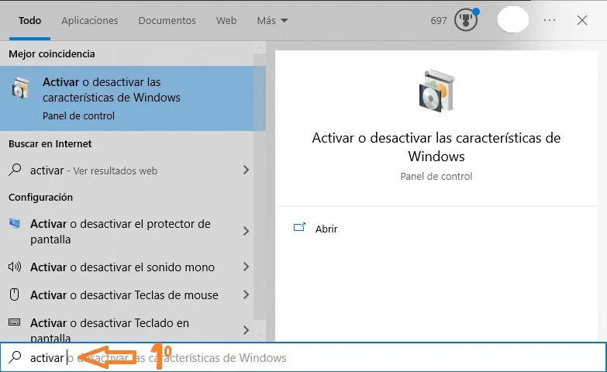Click preview title 'Activar o desactivar las características'

[x=436, y=147]
